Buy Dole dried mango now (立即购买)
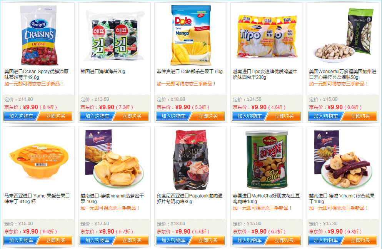Screen dimensions: 382x249 tap(207, 116)
